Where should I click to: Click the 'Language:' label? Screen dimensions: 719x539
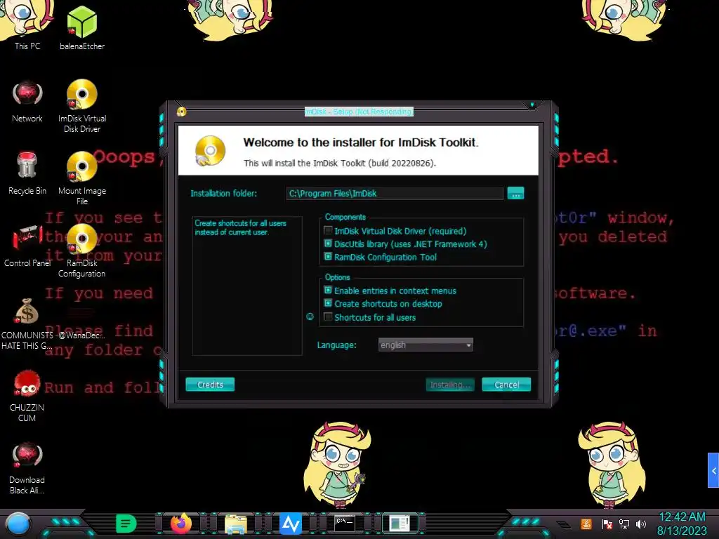click(336, 345)
